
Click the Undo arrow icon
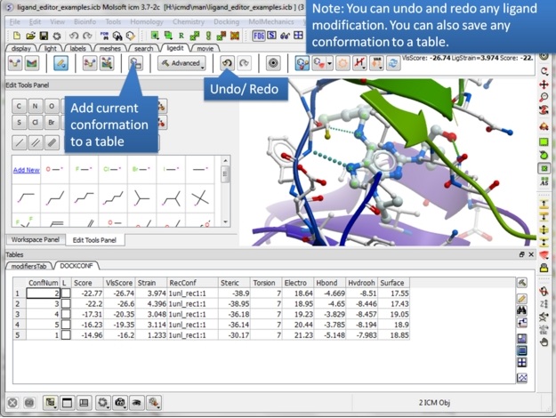pyautogui.click(x=228, y=63)
